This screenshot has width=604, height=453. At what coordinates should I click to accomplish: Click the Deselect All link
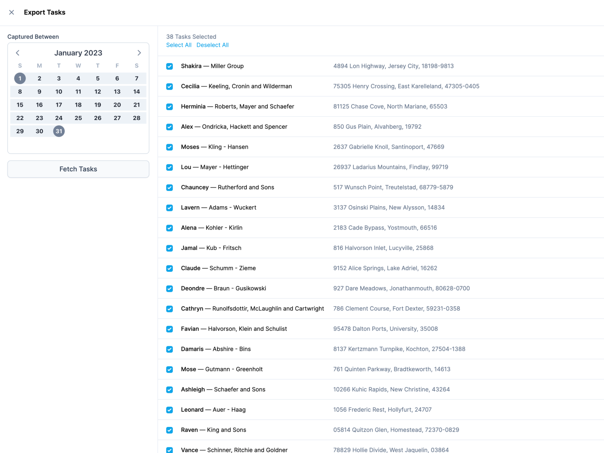pos(213,45)
